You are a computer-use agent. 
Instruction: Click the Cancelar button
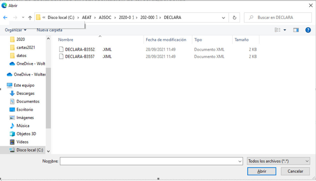(295, 171)
